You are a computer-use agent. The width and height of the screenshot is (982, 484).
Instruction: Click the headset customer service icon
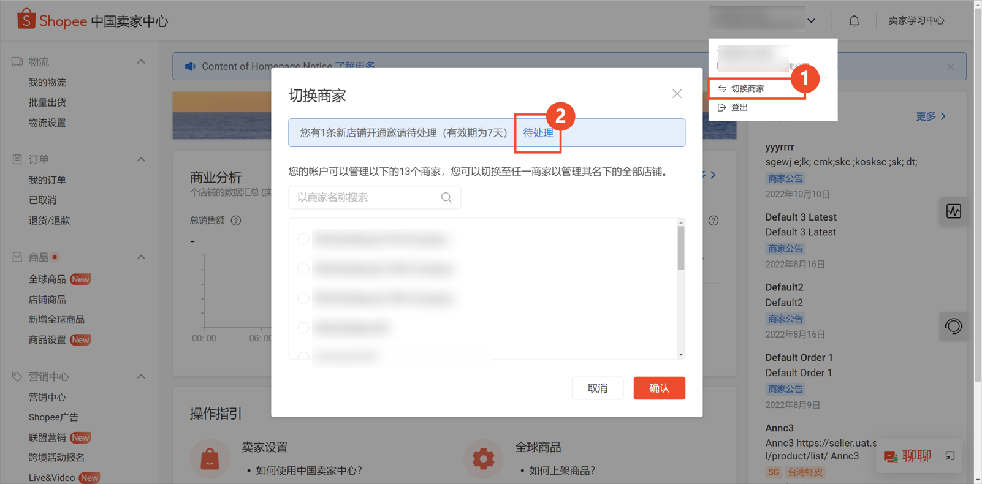click(954, 326)
